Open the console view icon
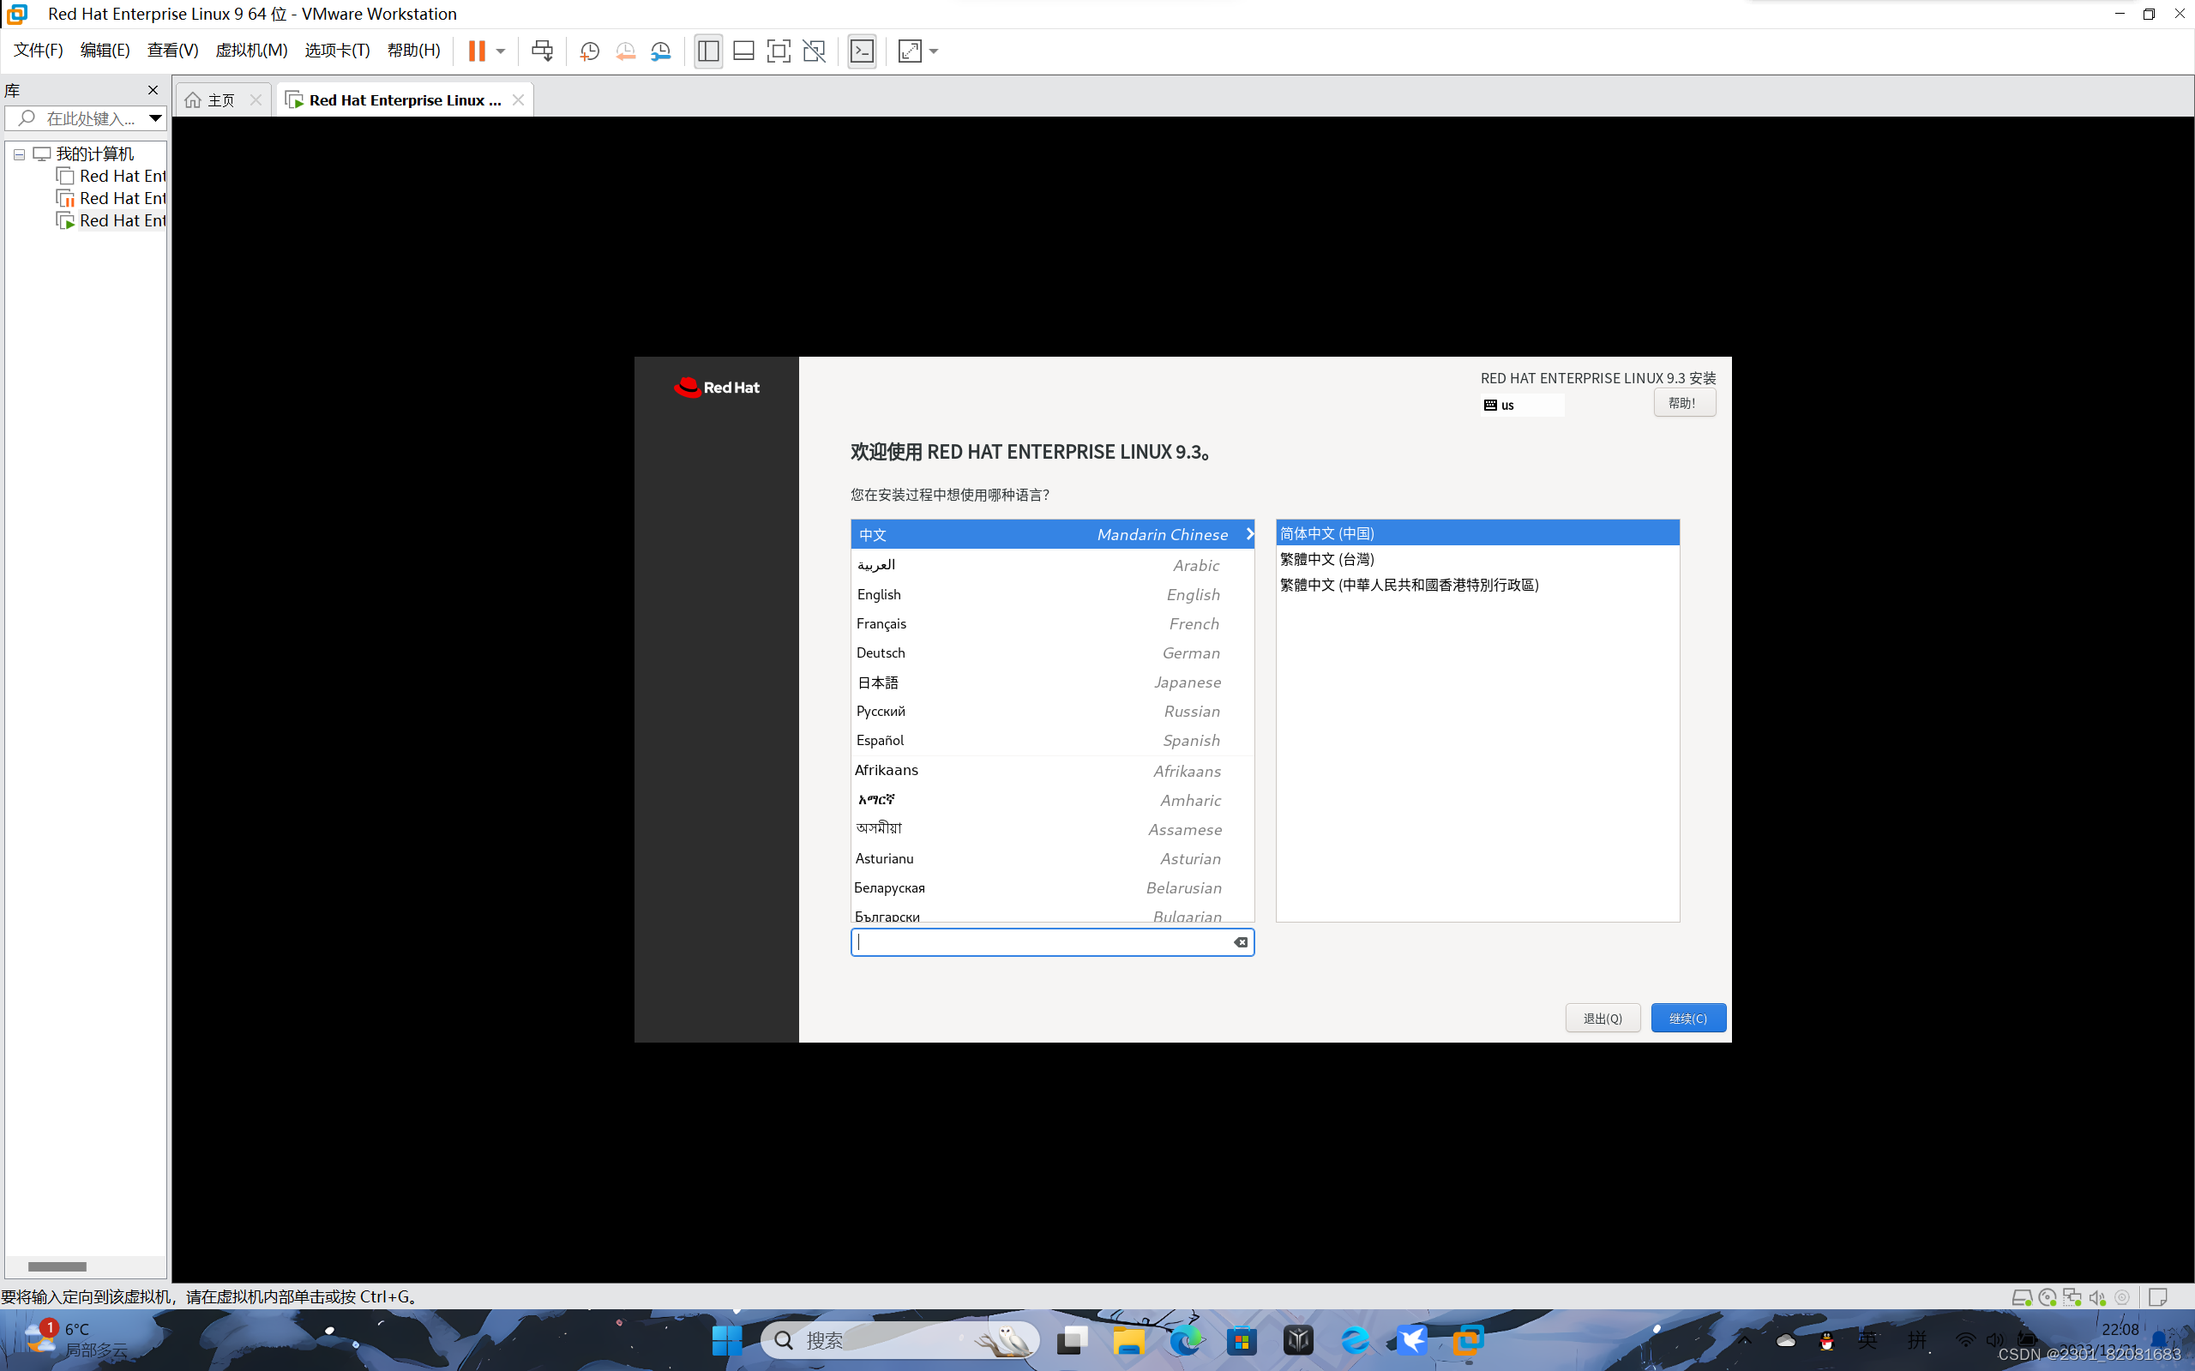The width and height of the screenshot is (2195, 1371). click(x=862, y=51)
